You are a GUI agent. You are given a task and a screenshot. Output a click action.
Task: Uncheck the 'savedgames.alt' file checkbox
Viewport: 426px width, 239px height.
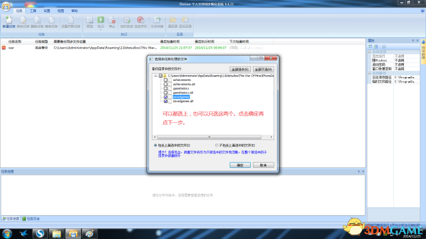coord(166,101)
